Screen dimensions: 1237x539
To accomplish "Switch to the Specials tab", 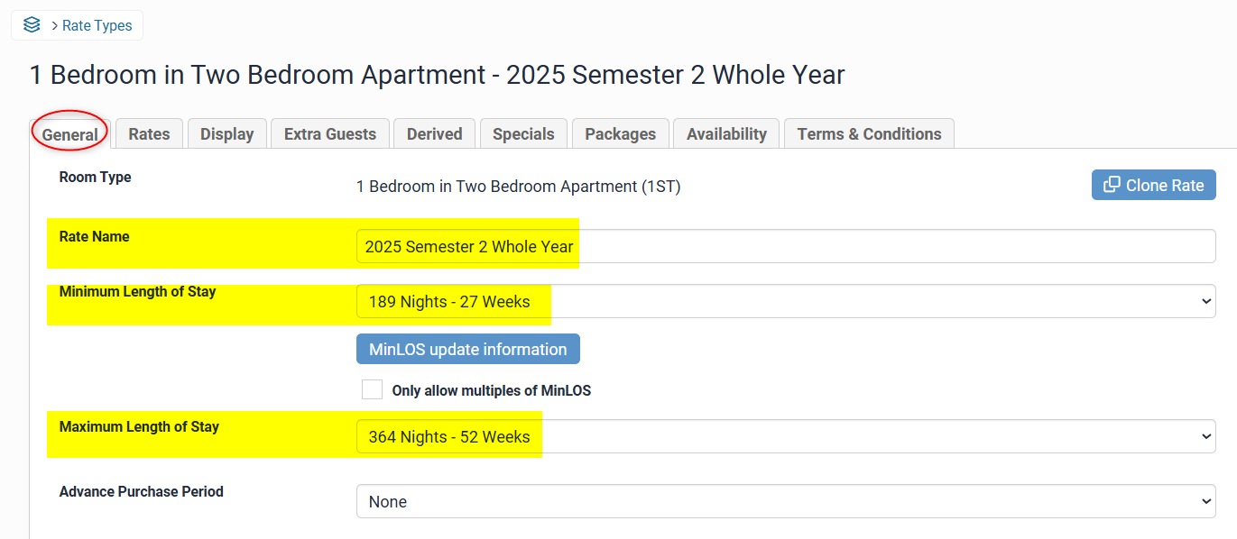I will pos(523,134).
